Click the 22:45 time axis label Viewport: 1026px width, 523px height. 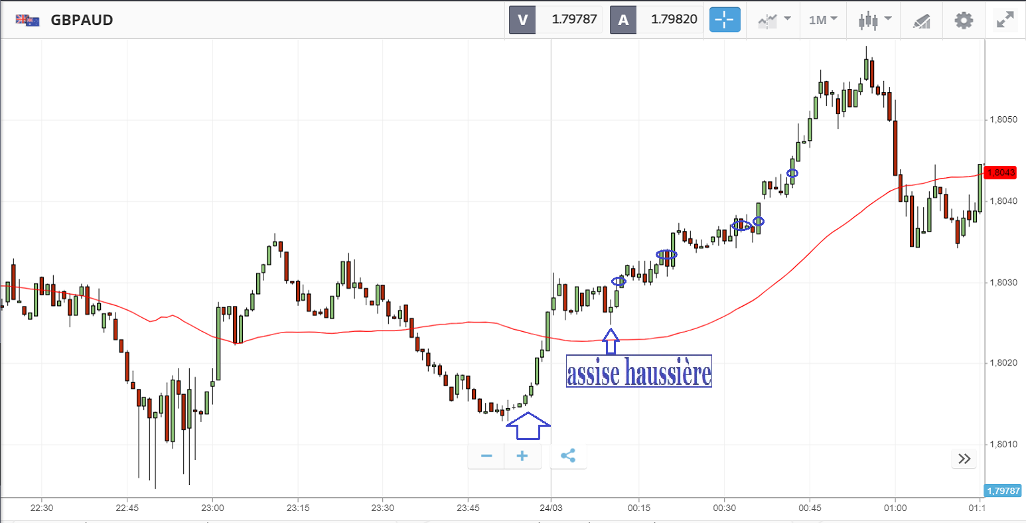click(x=127, y=508)
